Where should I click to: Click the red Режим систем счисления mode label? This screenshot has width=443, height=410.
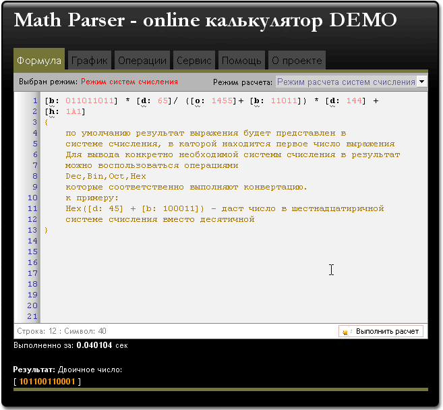point(129,82)
